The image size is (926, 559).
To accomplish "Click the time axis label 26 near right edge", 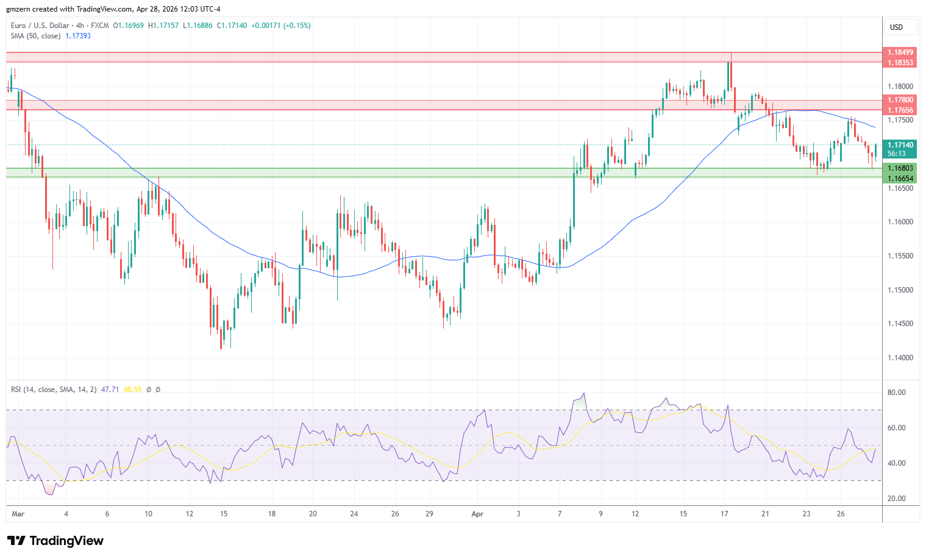I will click(841, 514).
